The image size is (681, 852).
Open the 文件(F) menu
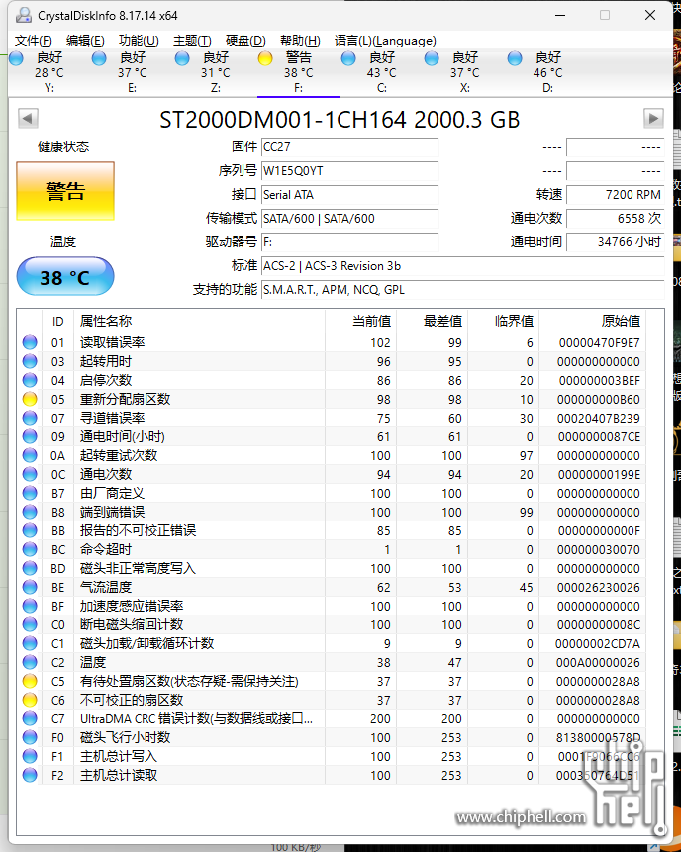point(33,41)
